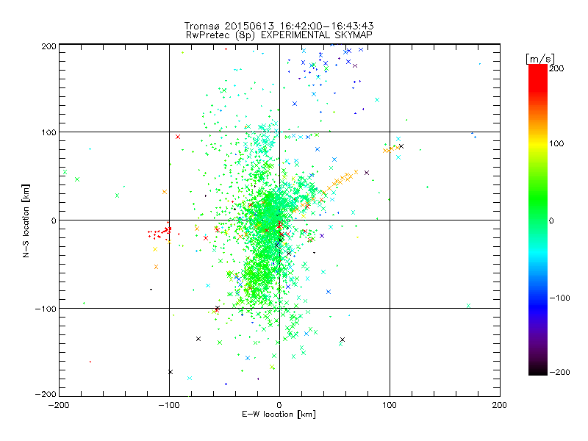The width and height of the screenshot is (588, 441).
Task: Click the -200 label beside the color bar
Action: [x=559, y=372]
